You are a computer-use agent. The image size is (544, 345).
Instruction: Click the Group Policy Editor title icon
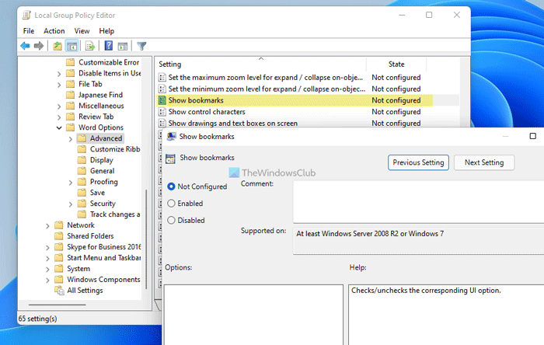[x=26, y=16]
